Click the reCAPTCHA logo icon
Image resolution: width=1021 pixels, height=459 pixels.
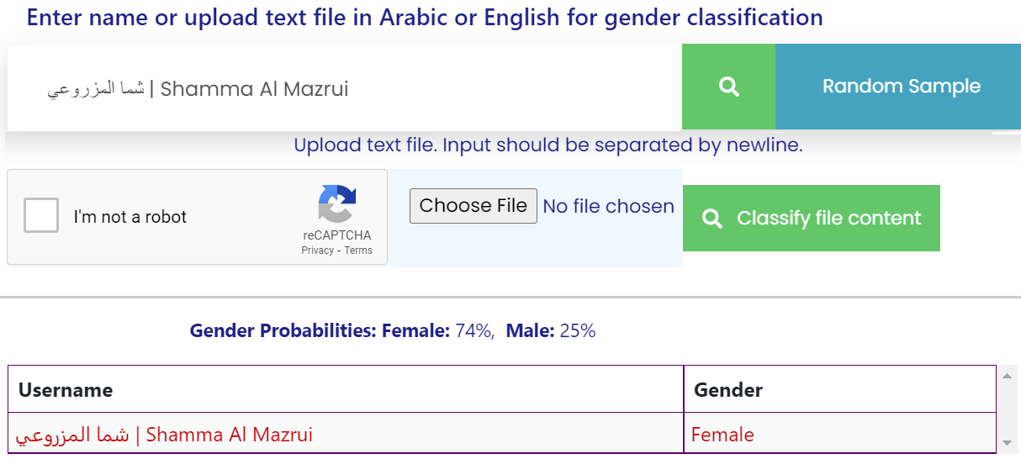click(336, 204)
